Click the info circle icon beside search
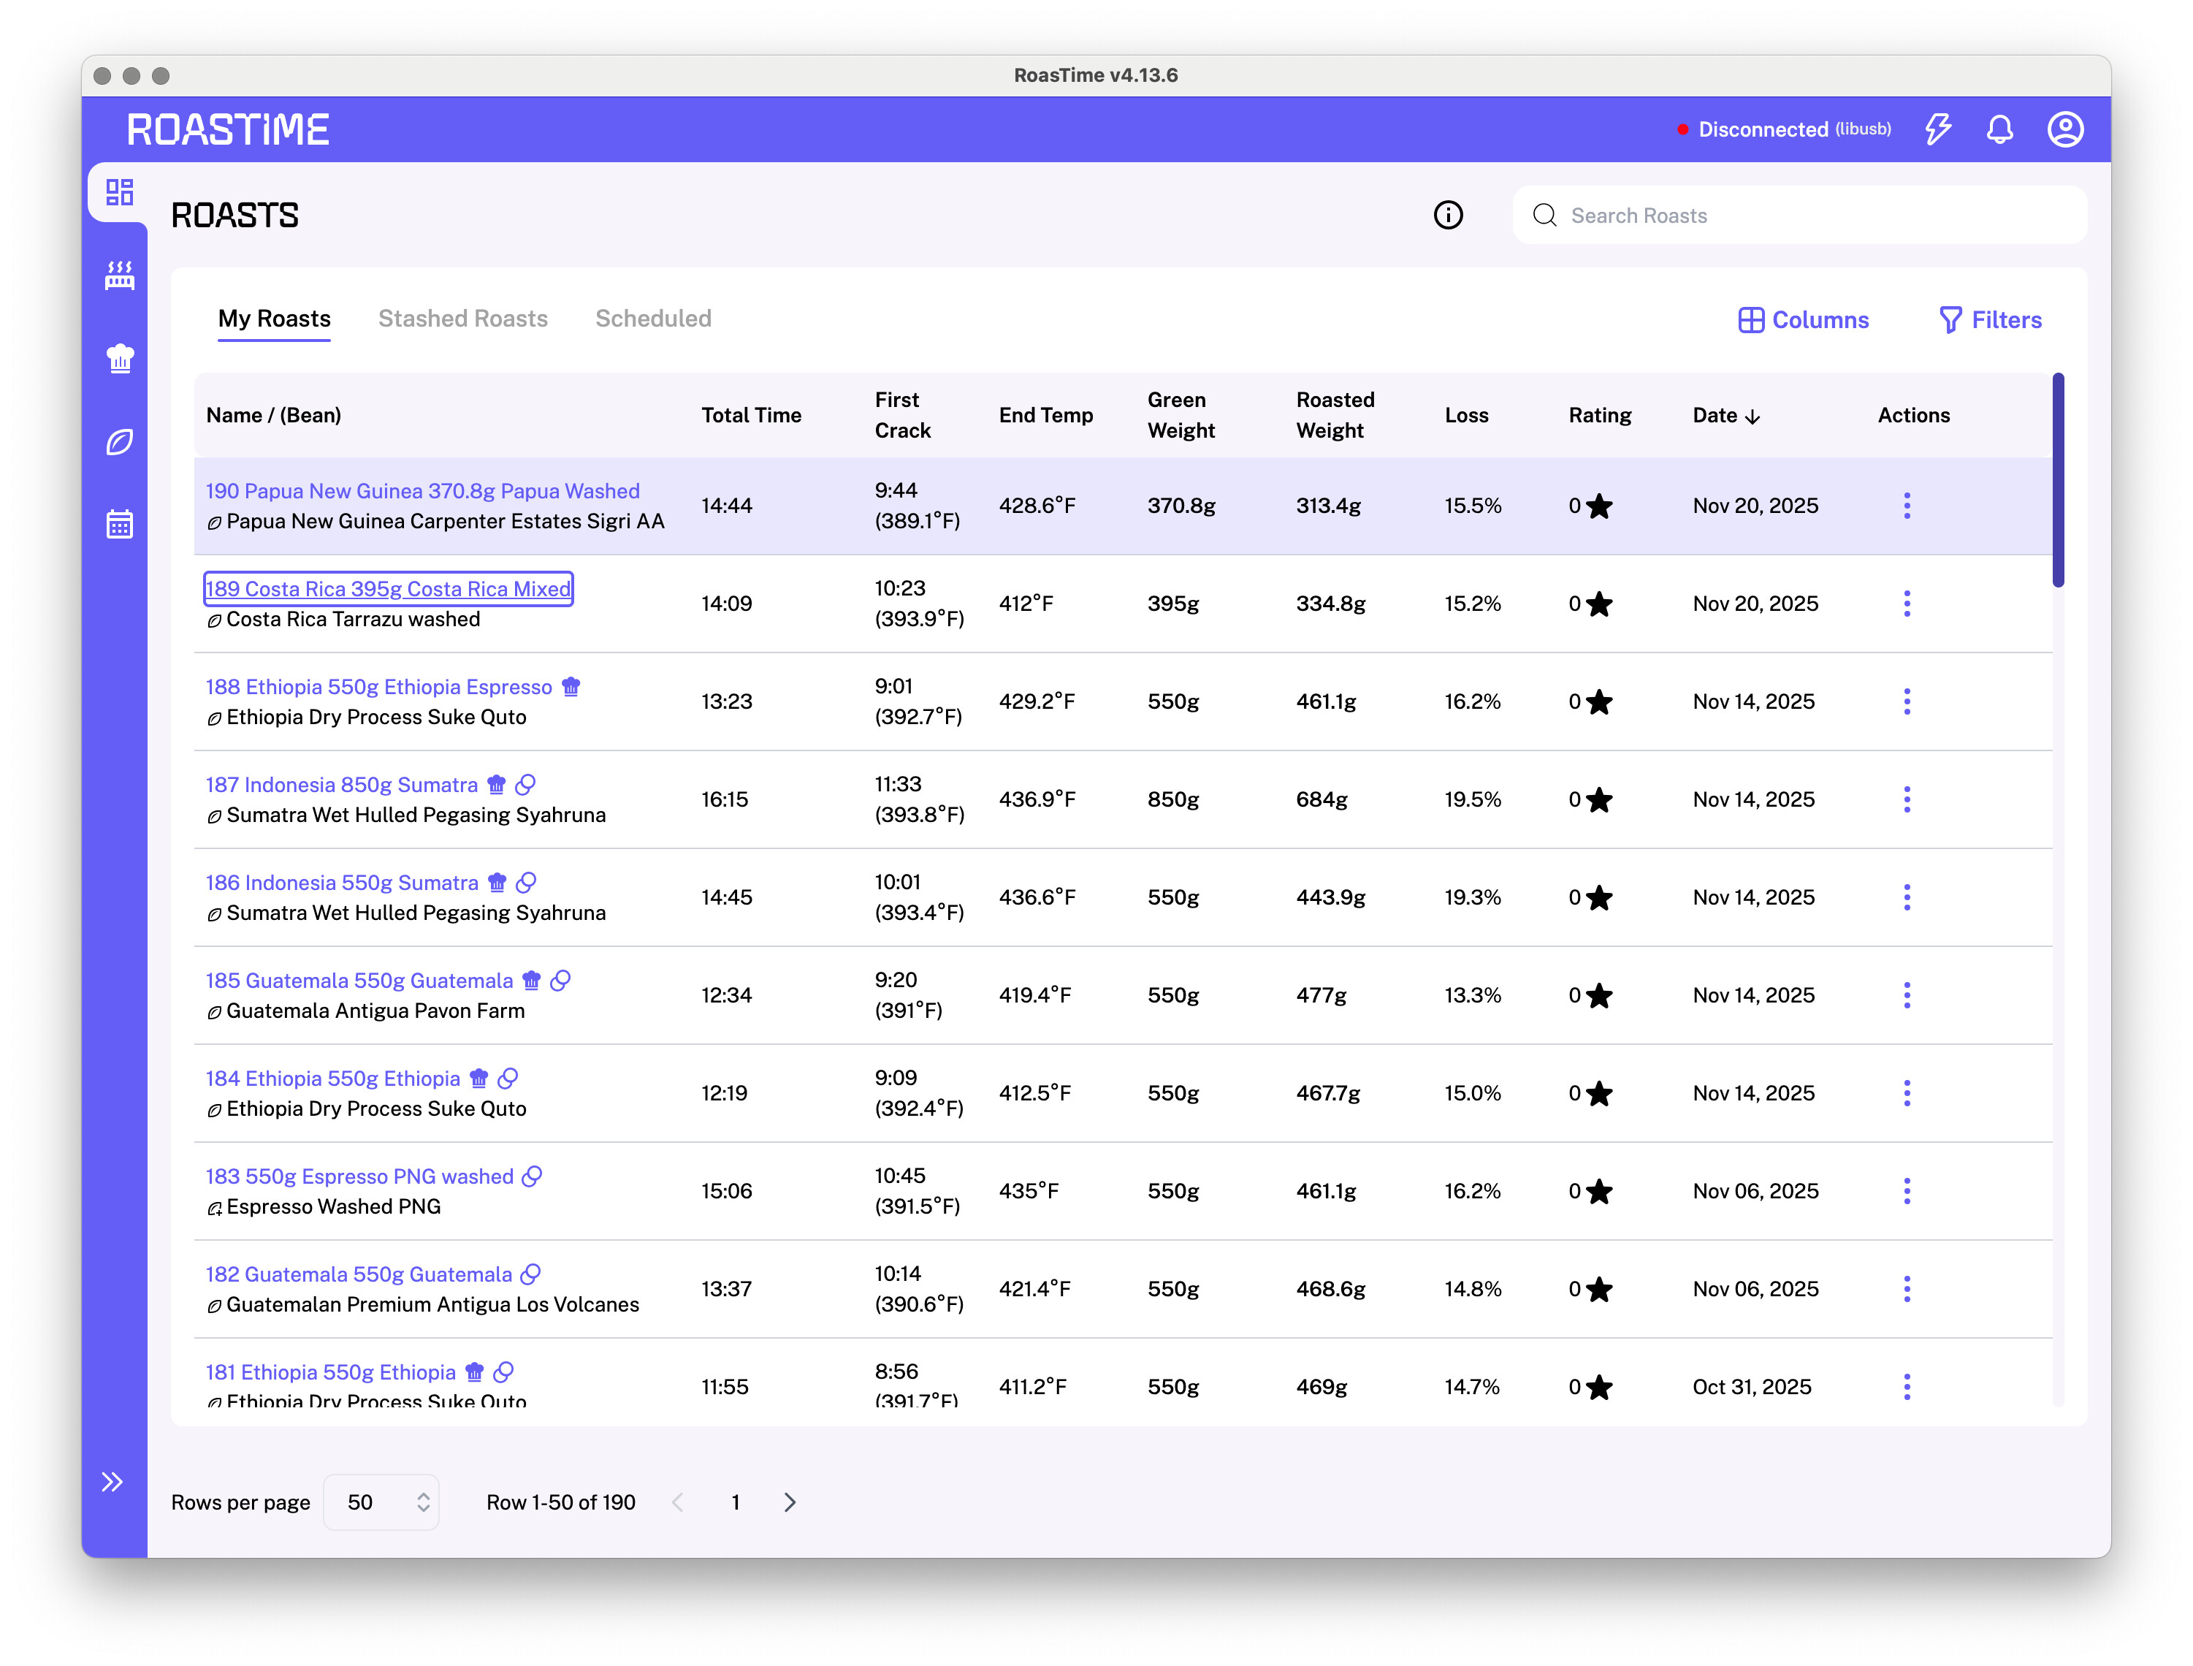 pos(1447,215)
